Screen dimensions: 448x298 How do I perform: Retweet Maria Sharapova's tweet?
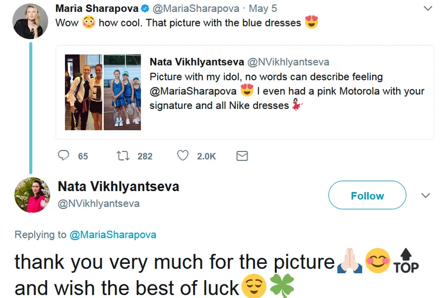tap(123, 156)
